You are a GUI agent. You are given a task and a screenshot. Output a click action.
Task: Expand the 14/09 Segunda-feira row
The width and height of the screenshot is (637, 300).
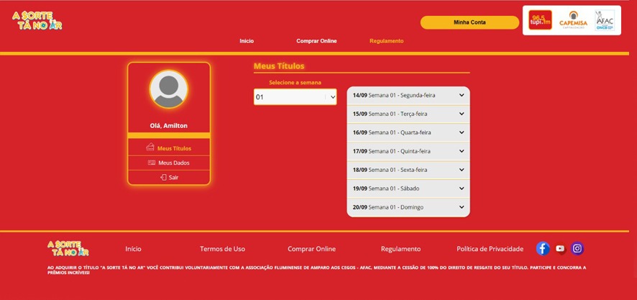pos(408,95)
